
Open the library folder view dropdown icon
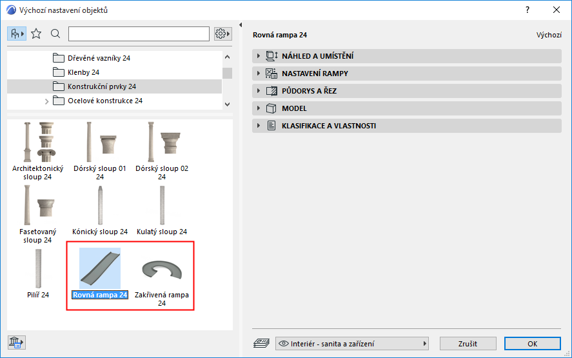coord(17,34)
